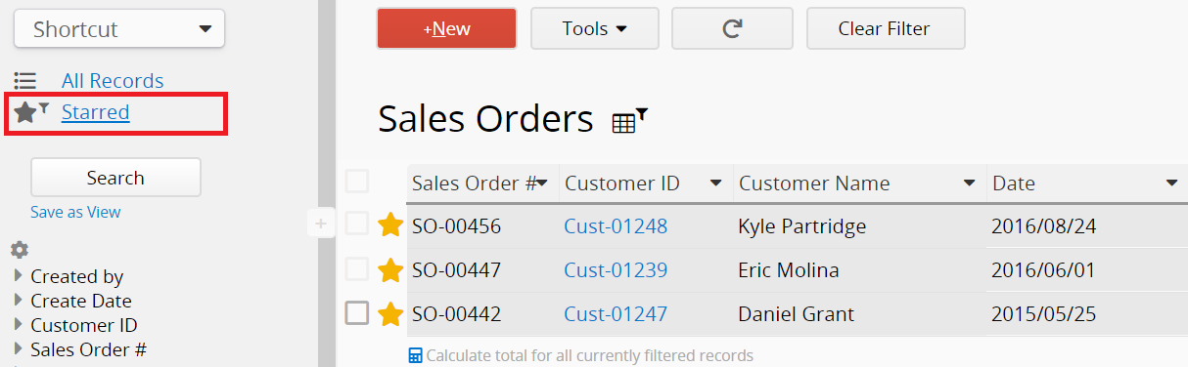Unstar the SO-00456 record star
The width and height of the screenshot is (1188, 367).
coord(390,225)
